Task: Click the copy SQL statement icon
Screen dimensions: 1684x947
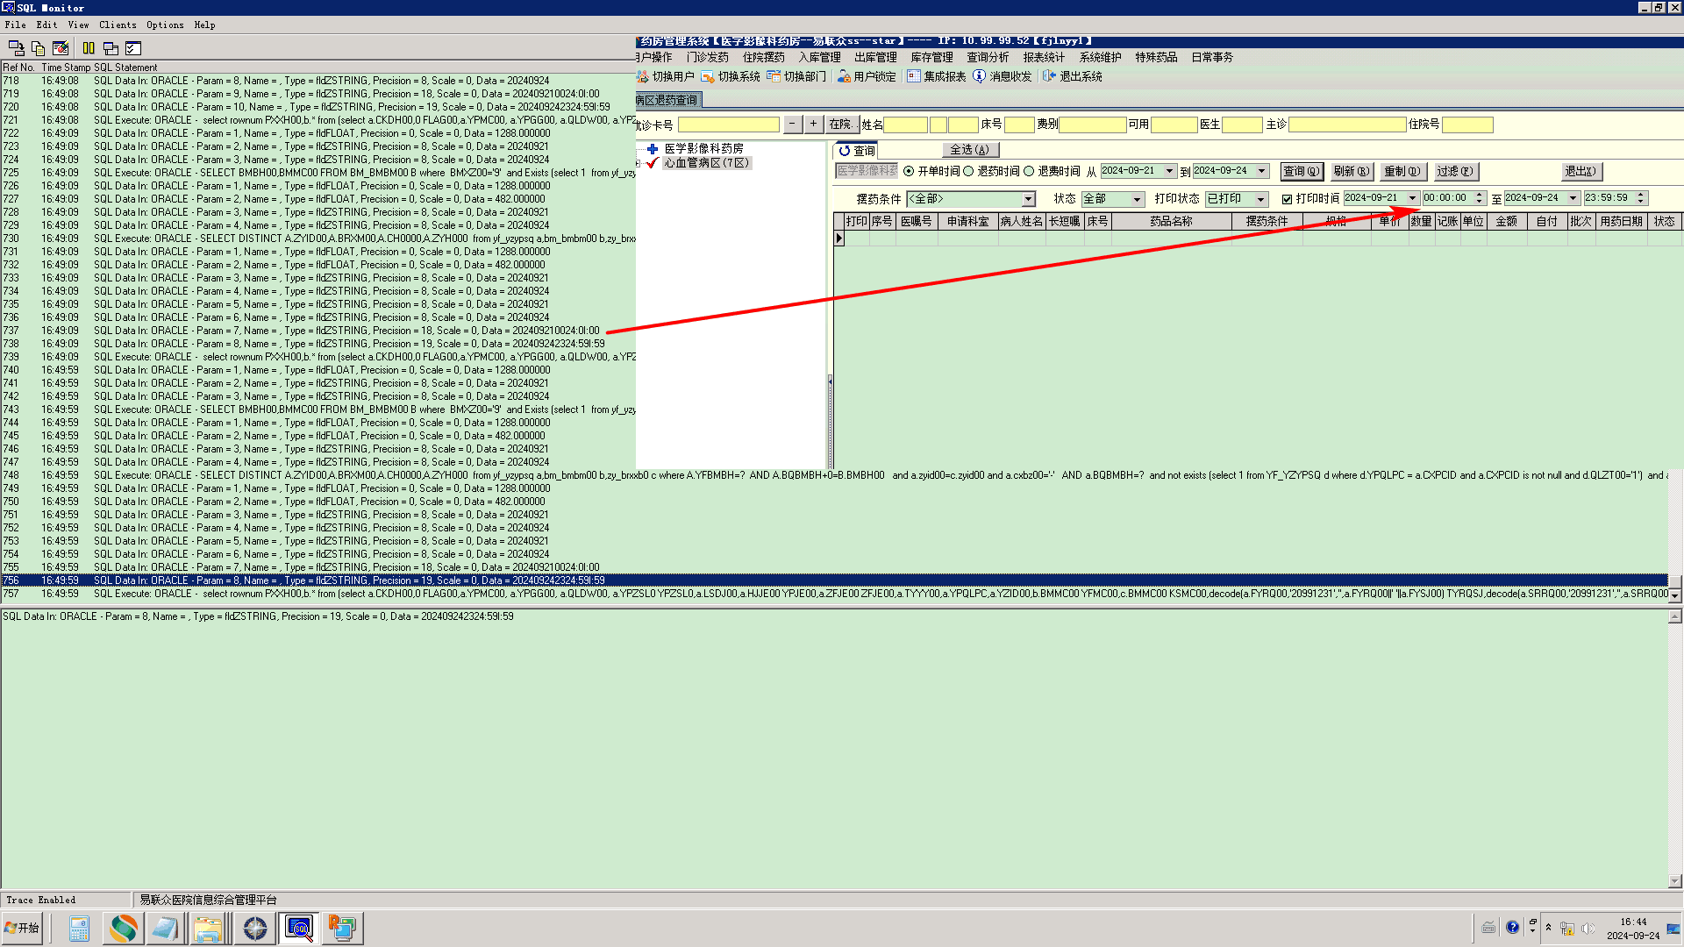Action: 38,48
